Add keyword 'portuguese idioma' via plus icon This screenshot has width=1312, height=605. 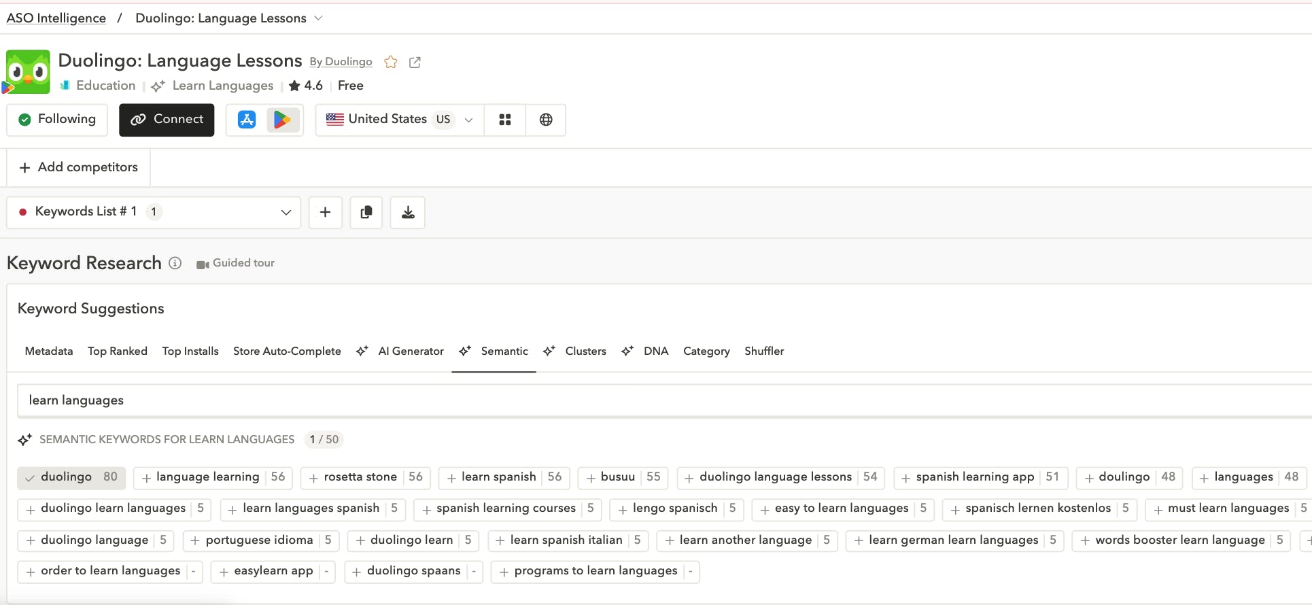pyautogui.click(x=195, y=540)
